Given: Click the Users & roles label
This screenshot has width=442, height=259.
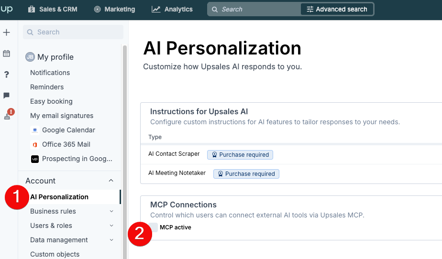Looking at the screenshot, I should [x=51, y=226].
